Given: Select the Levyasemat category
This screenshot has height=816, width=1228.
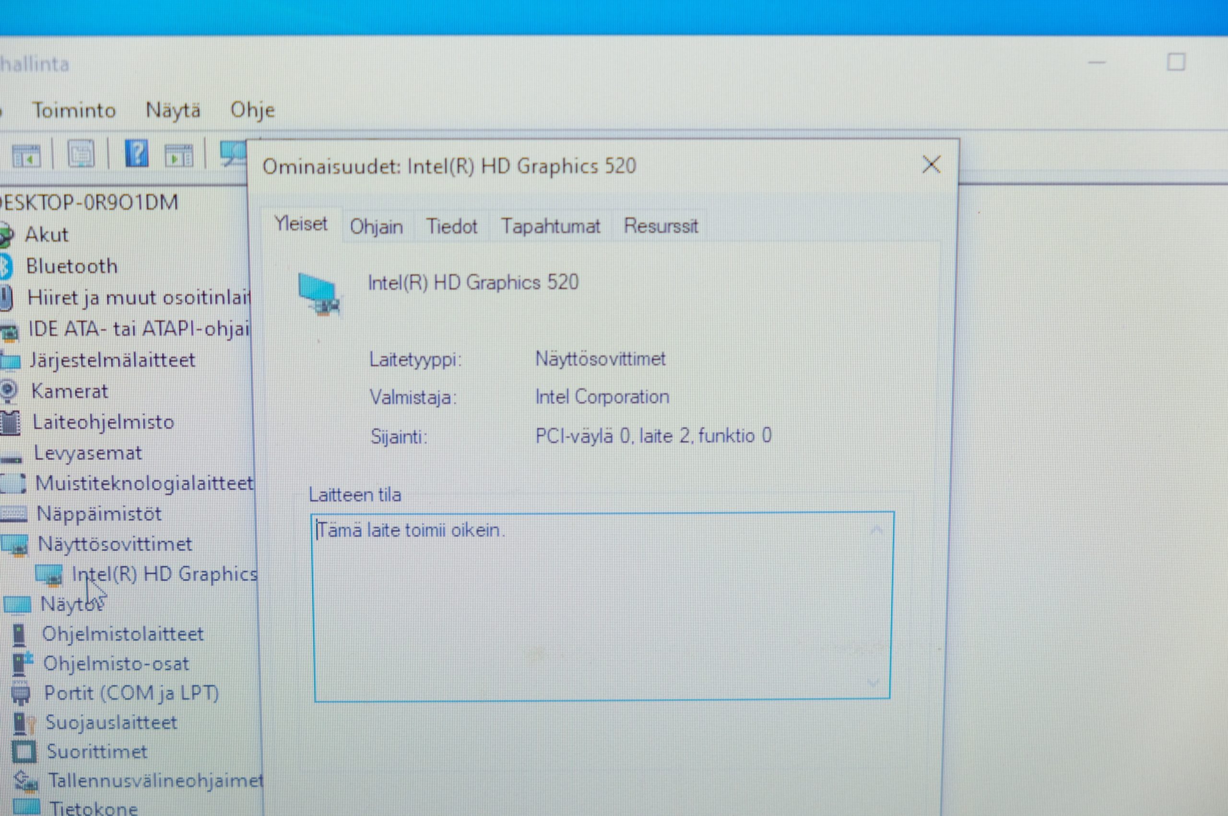Looking at the screenshot, I should pyautogui.click(x=87, y=453).
